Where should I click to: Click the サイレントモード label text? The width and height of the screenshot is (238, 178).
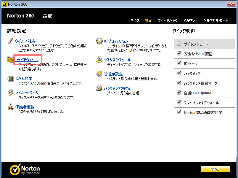click(x=196, y=44)
